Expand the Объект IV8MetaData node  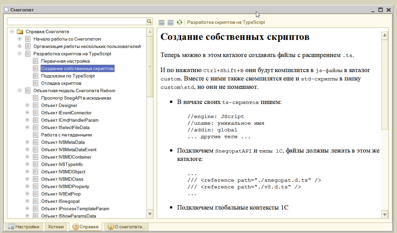tap(27, 142)
